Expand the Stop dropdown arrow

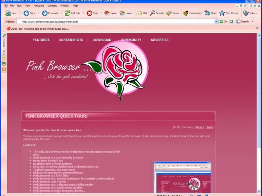(102, 13)
